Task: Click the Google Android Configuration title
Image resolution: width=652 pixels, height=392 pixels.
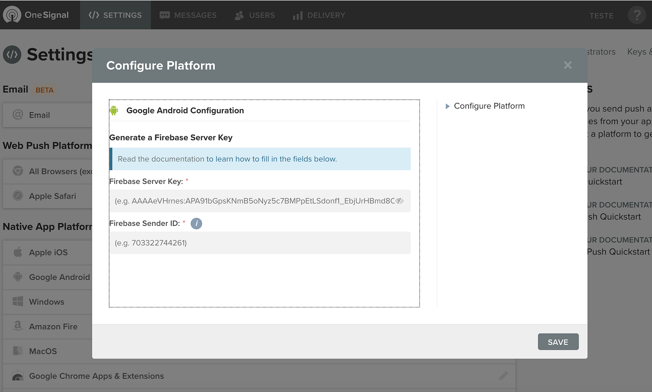Action: click(x=185, y=111)
